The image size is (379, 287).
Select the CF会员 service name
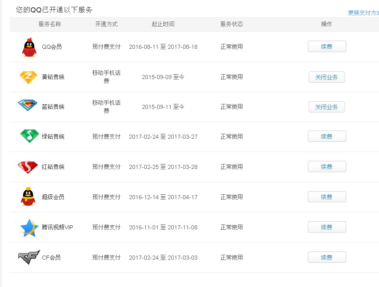point(51,258)
